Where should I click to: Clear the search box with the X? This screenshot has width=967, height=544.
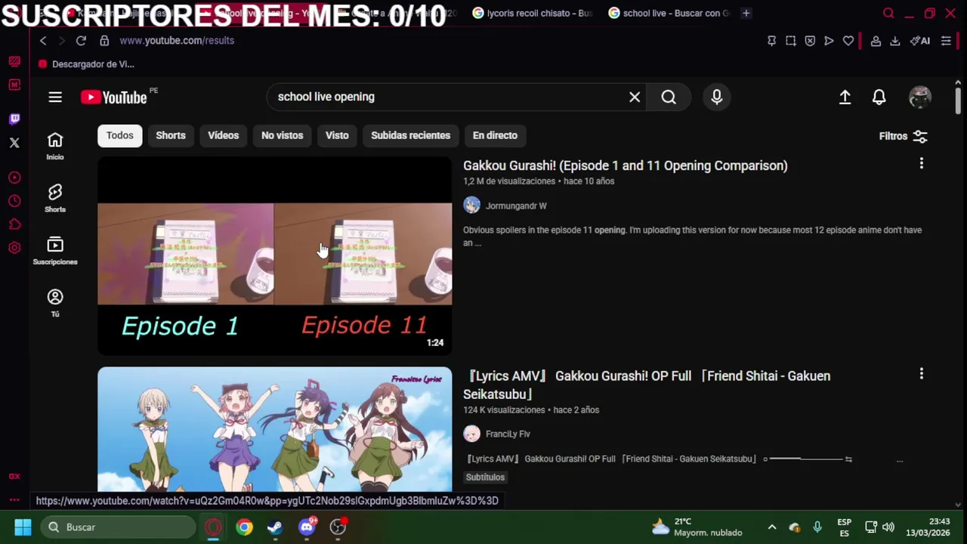tap(635, 97)
